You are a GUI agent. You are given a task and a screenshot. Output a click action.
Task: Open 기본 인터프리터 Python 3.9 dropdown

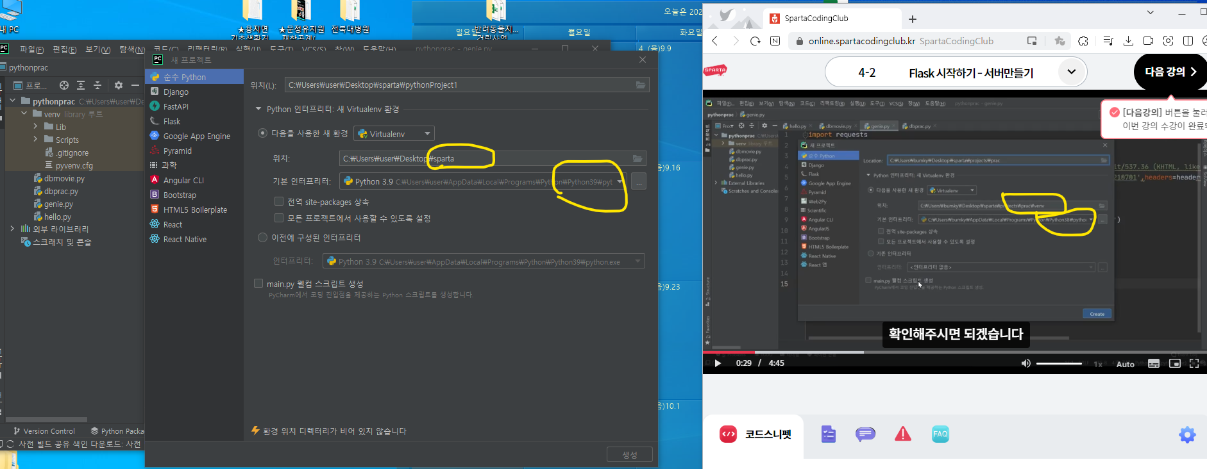coord(482,182)
